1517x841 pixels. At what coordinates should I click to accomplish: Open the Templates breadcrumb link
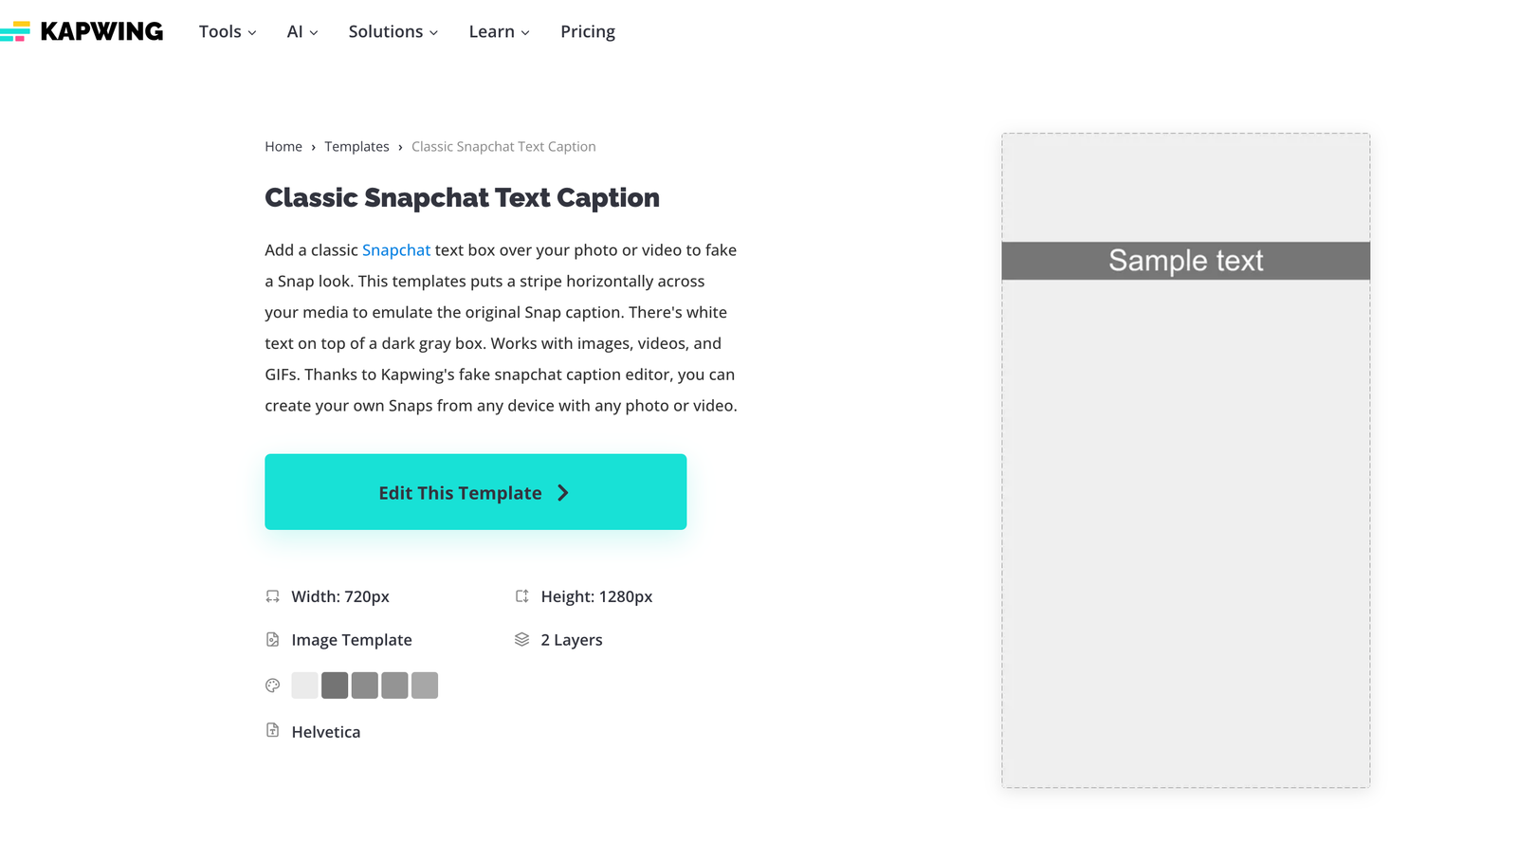[356, 146]
